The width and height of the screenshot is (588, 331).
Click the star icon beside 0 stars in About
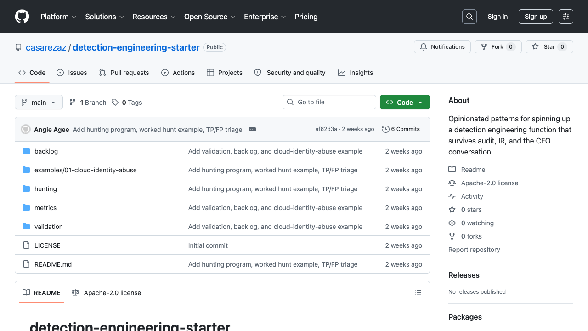pos(452,210)
